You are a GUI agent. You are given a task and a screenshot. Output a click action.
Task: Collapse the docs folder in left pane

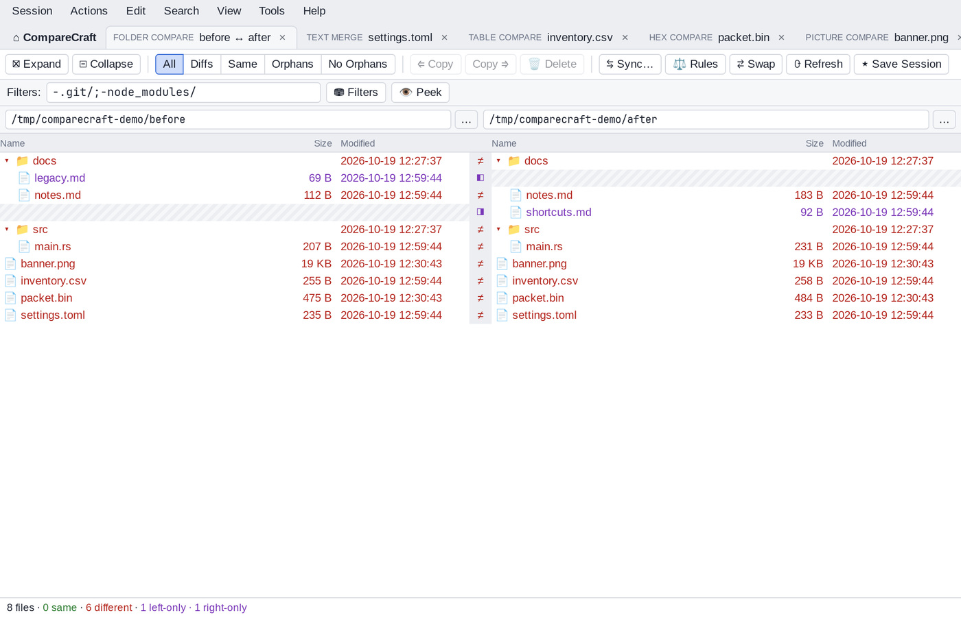pos(7,160)
